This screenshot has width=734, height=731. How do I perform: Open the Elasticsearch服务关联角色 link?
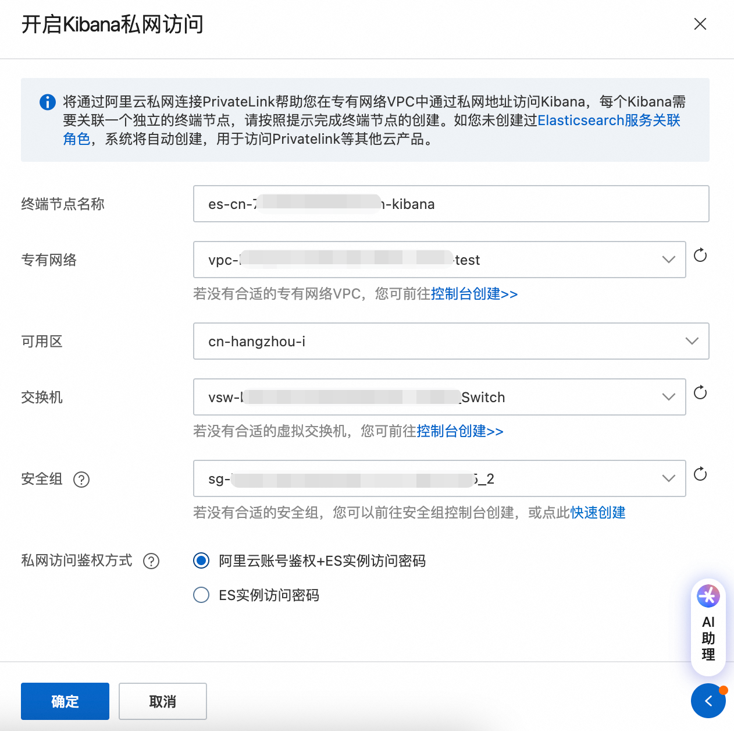[x=609, y=120]
